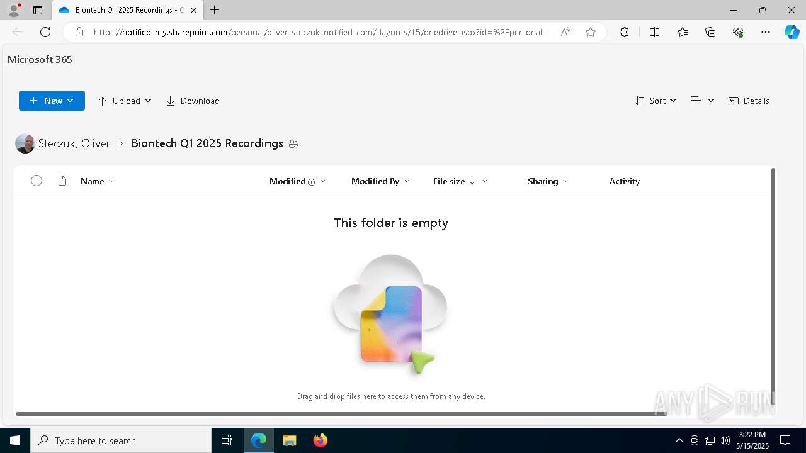Click the network tray icon
Viewport: 806px width, 453px height.
710,440
